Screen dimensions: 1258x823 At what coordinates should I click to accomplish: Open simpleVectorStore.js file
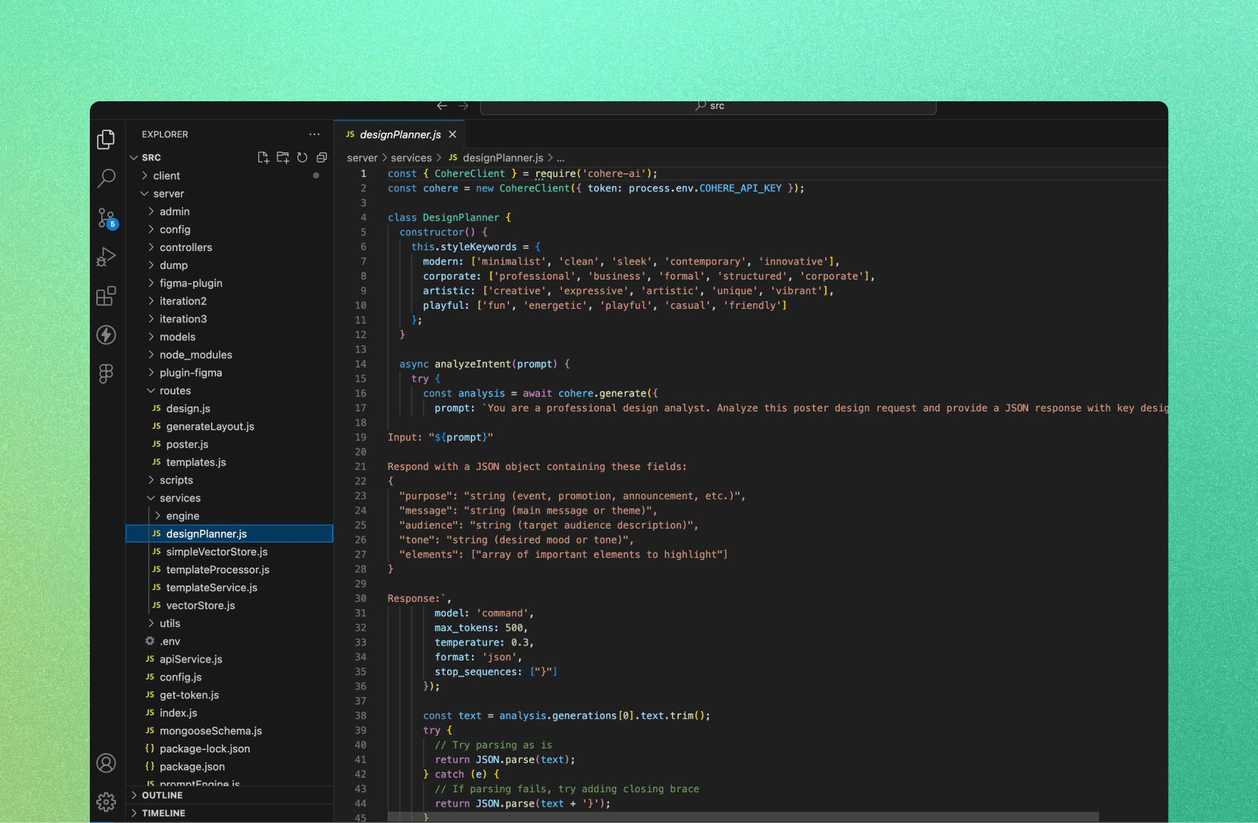229,551
